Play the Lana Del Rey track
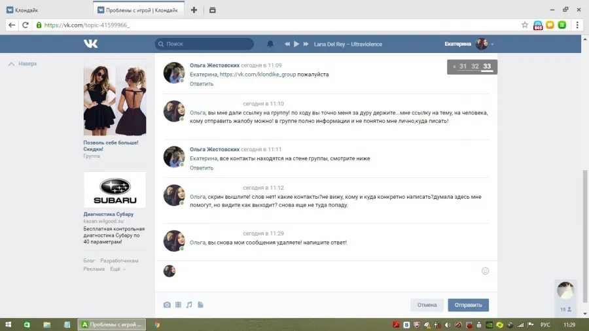 click(x=296, y=44)
